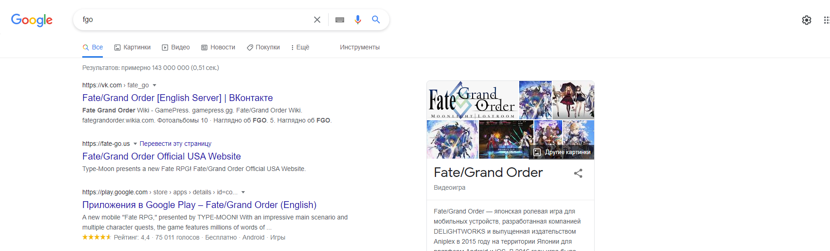Expand the vk.com result dropdown arrow
This screenshot has width=830, height=251.
[x=154, y=85]
